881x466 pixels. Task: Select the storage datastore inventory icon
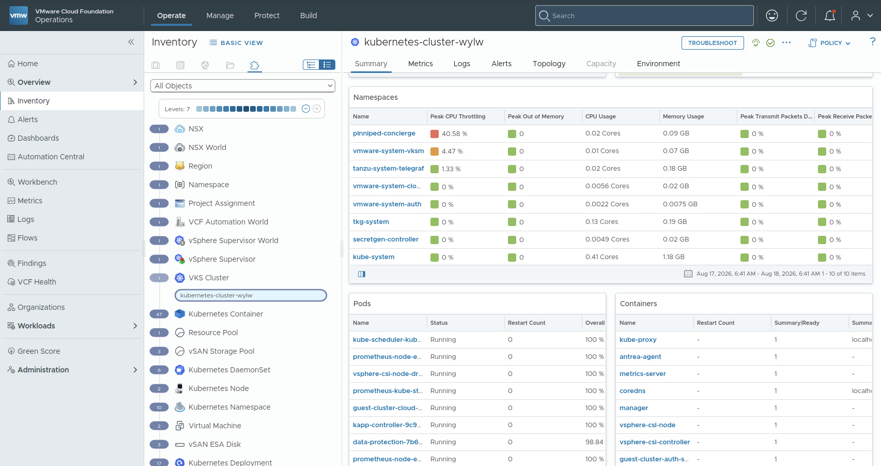(x=180, y=65)
